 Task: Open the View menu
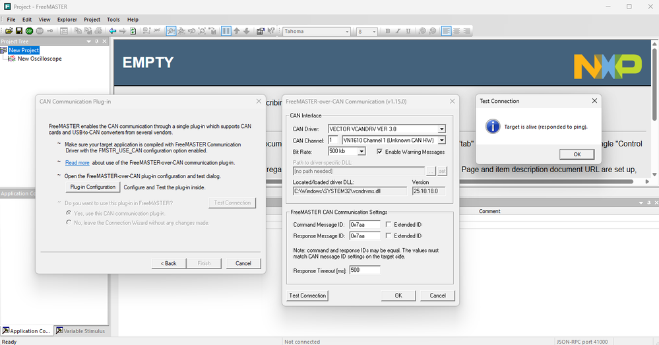click(x=44, y=19)
